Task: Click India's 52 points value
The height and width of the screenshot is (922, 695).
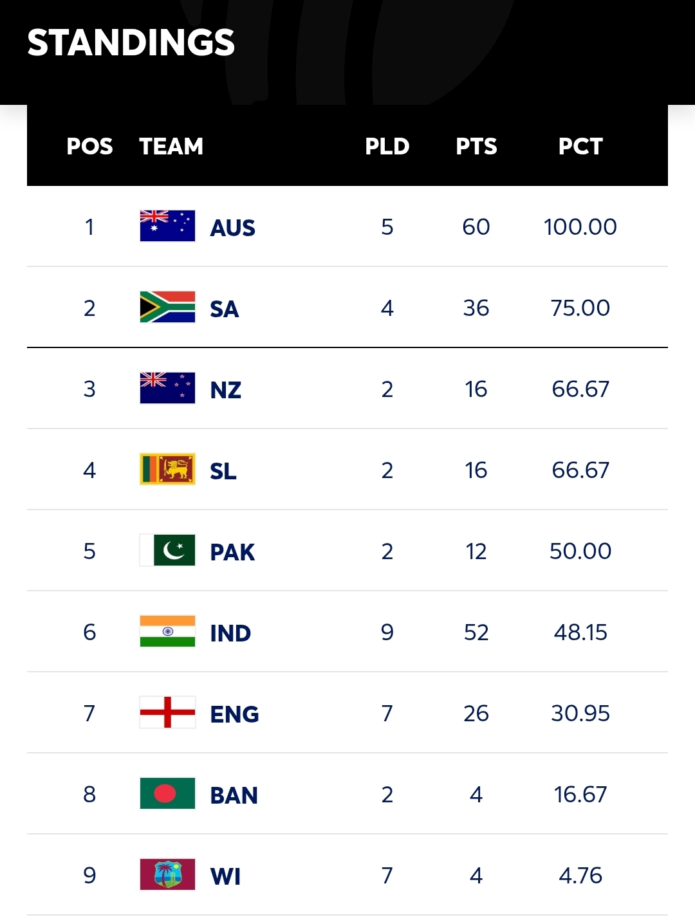Action: coord(476,632)
